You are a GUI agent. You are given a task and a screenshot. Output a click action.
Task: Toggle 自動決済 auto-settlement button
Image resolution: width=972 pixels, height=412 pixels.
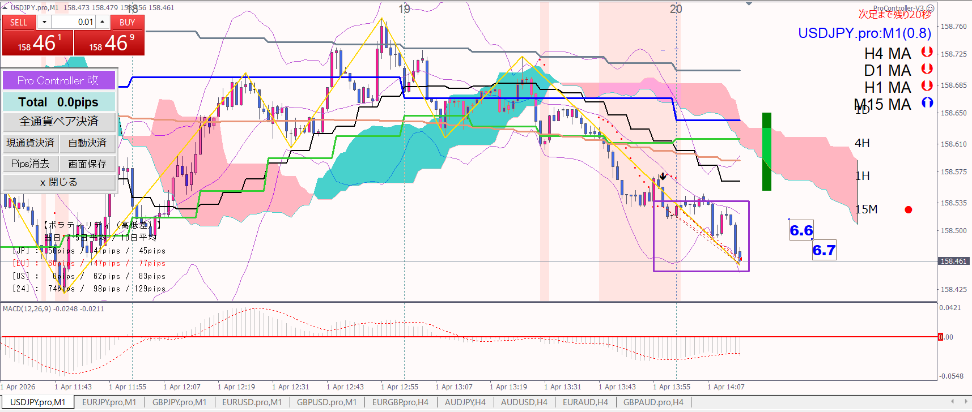coord(87,143)
